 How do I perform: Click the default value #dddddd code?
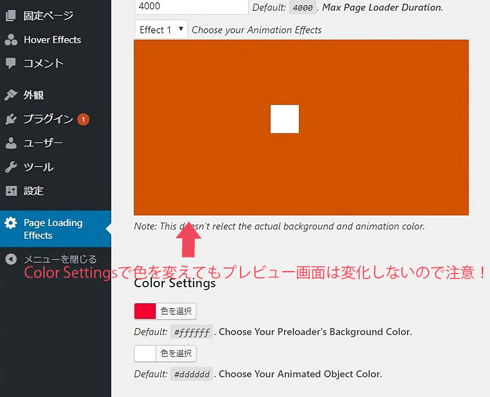point(192,374)
